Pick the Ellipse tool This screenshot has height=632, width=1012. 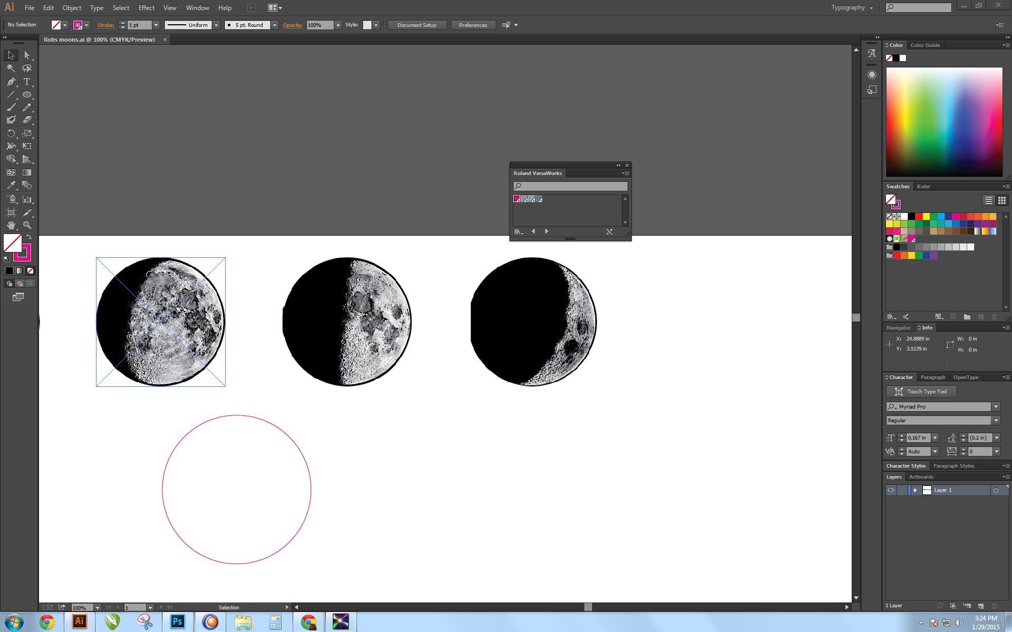[x=27, y=95]
